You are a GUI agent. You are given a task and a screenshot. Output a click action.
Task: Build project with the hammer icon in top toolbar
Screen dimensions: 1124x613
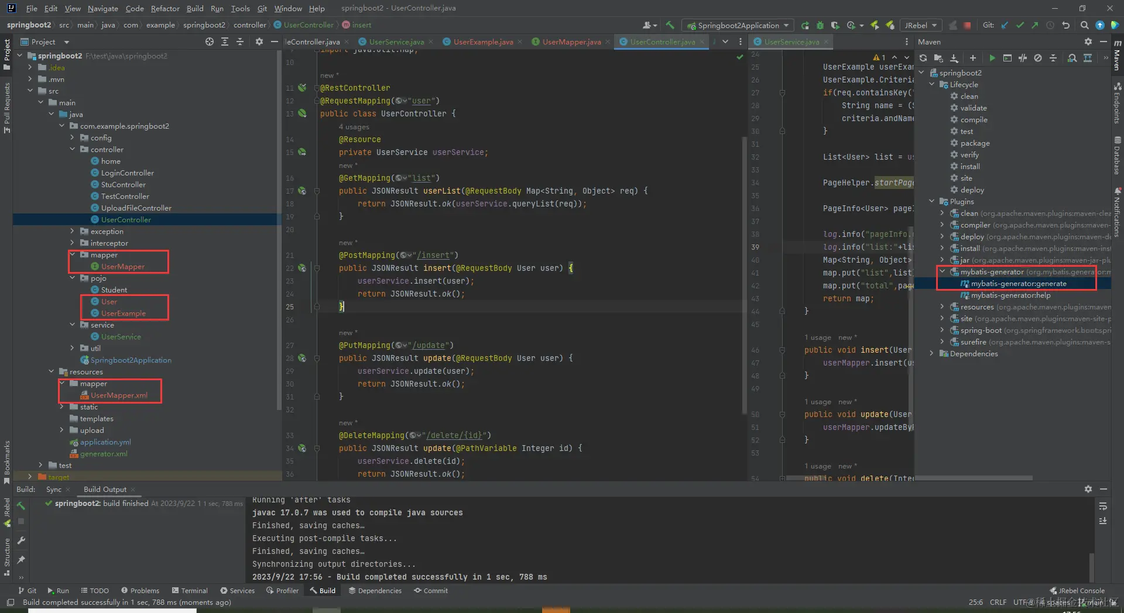[670, 25]
